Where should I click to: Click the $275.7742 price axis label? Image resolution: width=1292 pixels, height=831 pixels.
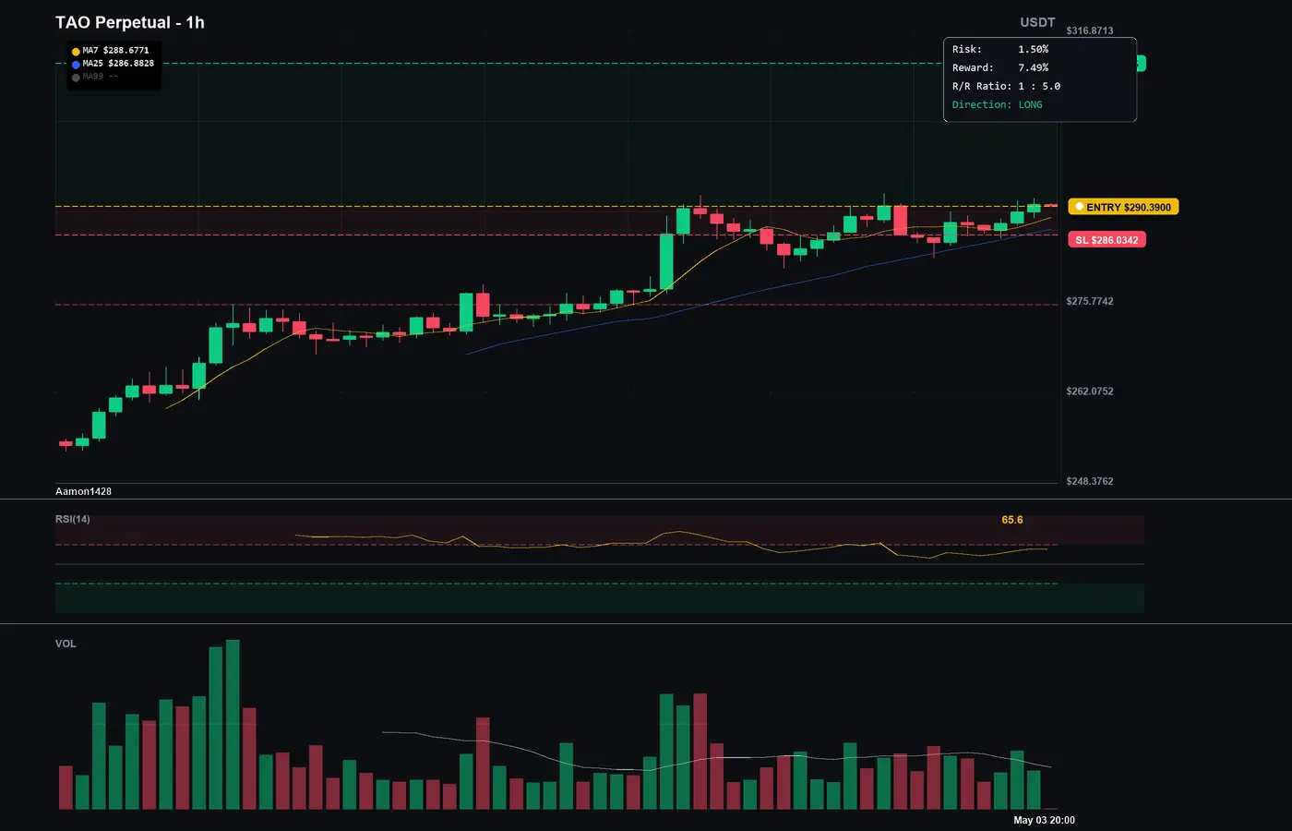(x=1090, y=301)
